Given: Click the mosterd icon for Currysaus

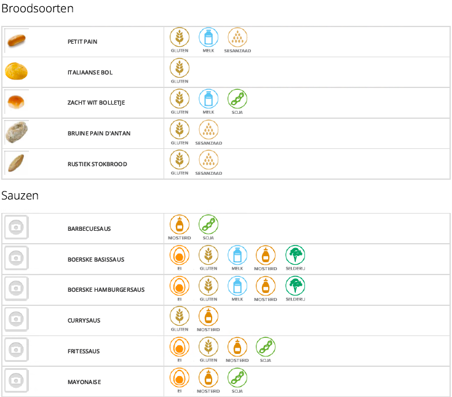Looking at the screenshot, I should tap(208, 316).
